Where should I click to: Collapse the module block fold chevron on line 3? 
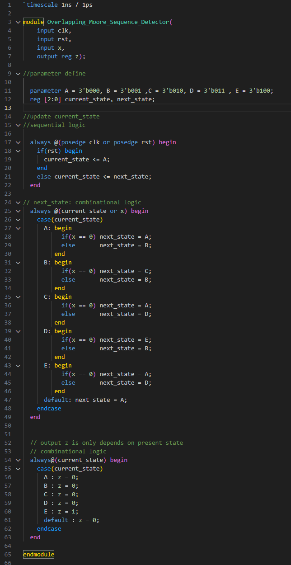click(x=18, y=22)
